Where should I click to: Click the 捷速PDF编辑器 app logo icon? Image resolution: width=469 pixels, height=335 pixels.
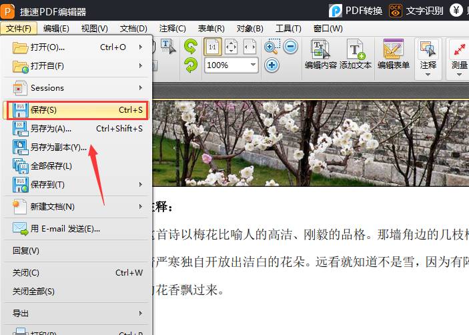coord(8,11)
